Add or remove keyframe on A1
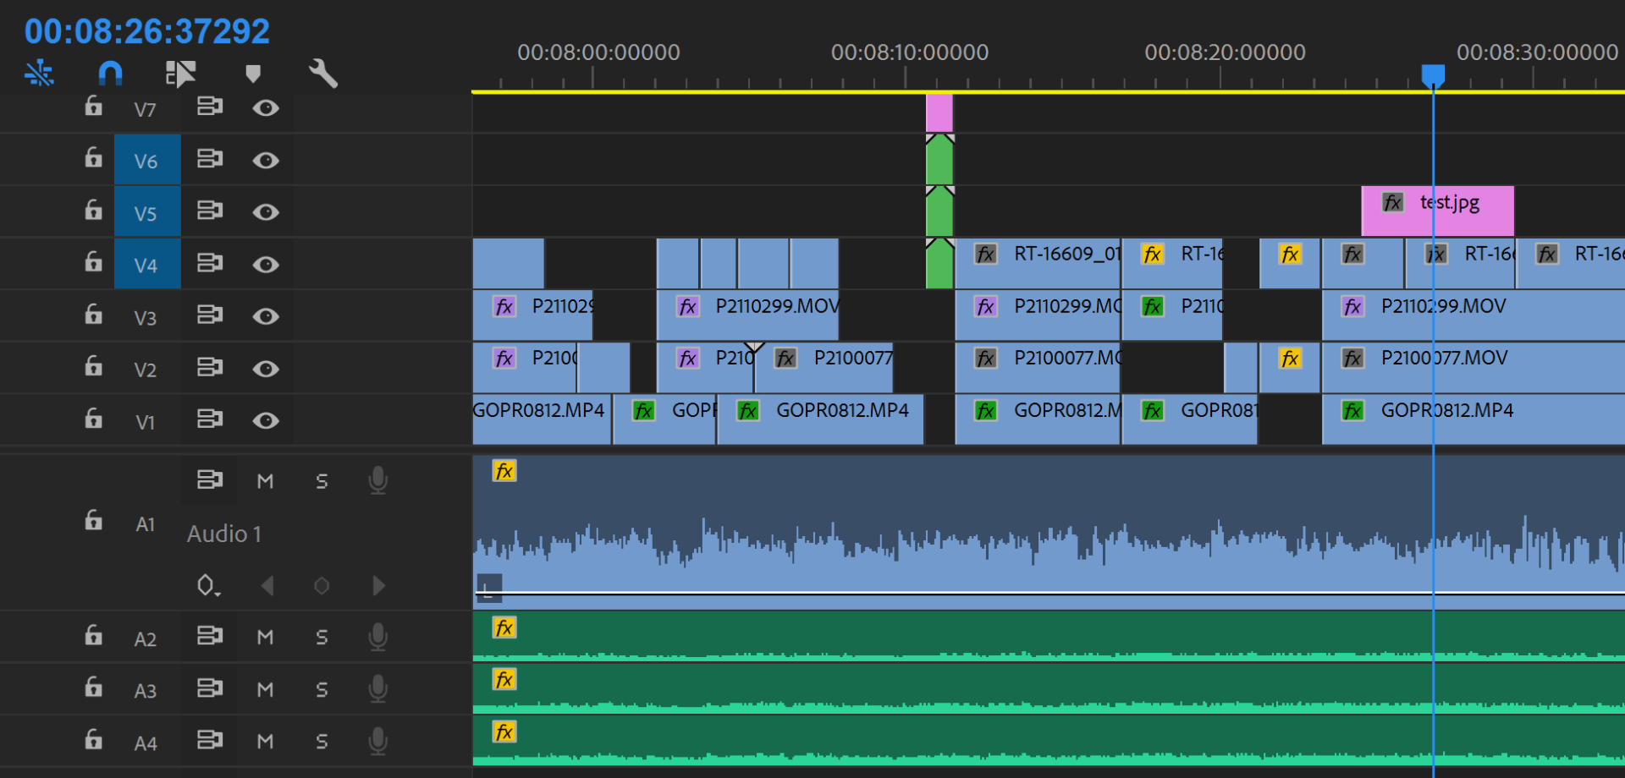This screenshot has width=1625, height=778. (x=322, y=585)
